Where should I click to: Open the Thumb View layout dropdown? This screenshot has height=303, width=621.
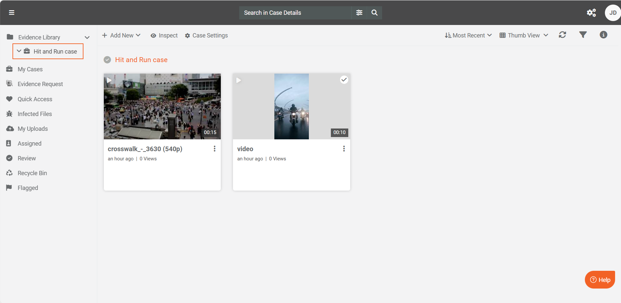(x=523, y=35)
